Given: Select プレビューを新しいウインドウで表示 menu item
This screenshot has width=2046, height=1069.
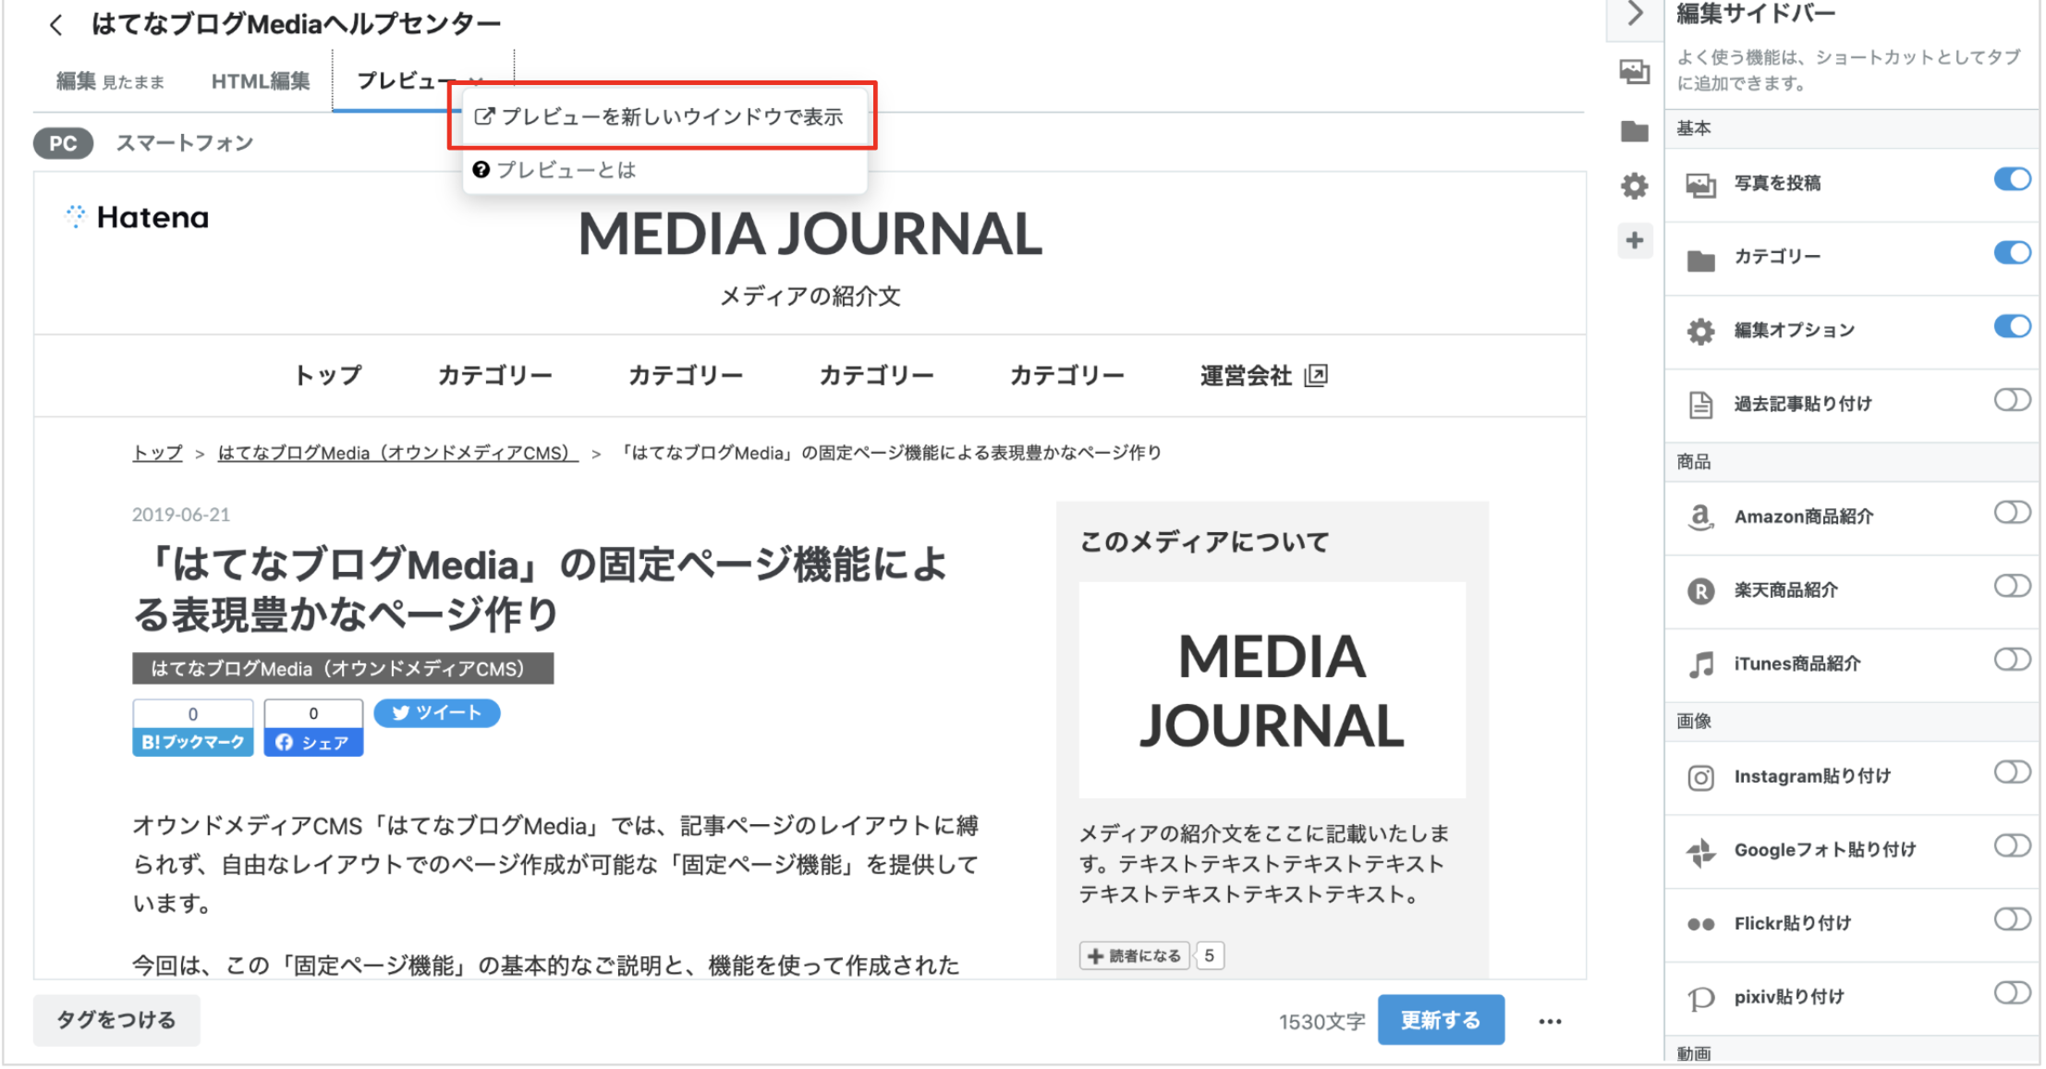Looking at the screenshot, I should [660, 117].
